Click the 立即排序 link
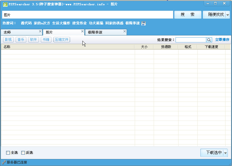The image size is (232, 166). click(x=222, y=40)
